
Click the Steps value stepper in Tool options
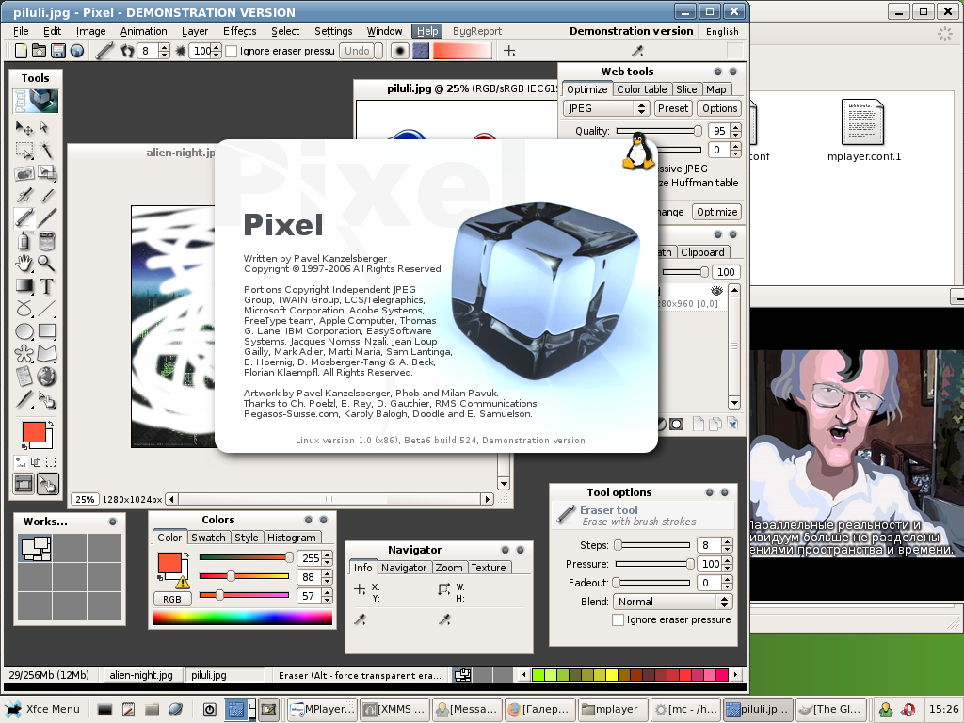pos(728,545)
